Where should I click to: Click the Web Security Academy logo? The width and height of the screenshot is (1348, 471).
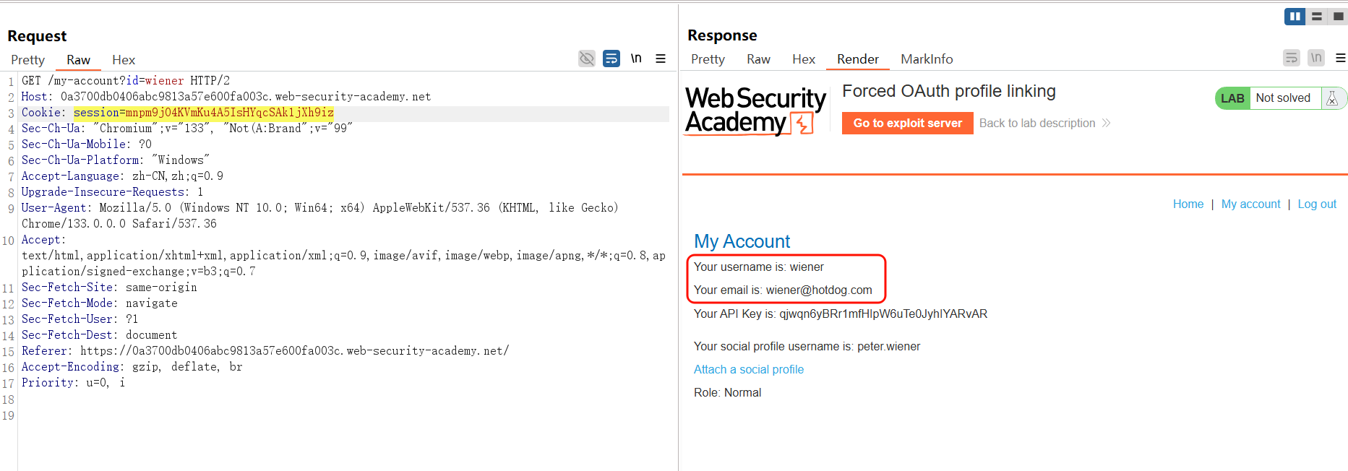tap(755, 111)
